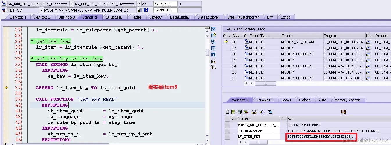This screenshot has height=145, width=391.
Task: Select the IR_RULEPARAM variable row selector
Action: point(227,131)
